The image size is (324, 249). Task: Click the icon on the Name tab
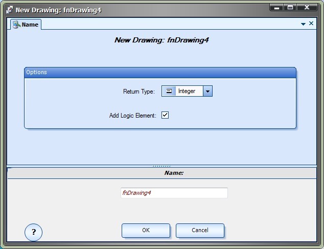pos(16,25)
